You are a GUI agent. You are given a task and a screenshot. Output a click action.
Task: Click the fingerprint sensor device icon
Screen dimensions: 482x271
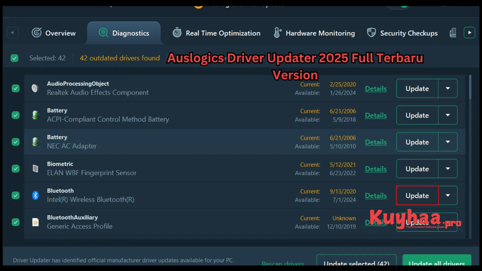(x=35, y=169)
